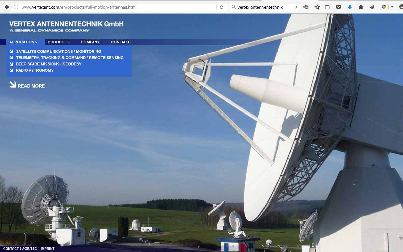Click the paper plane send icon

pos(372,7)
